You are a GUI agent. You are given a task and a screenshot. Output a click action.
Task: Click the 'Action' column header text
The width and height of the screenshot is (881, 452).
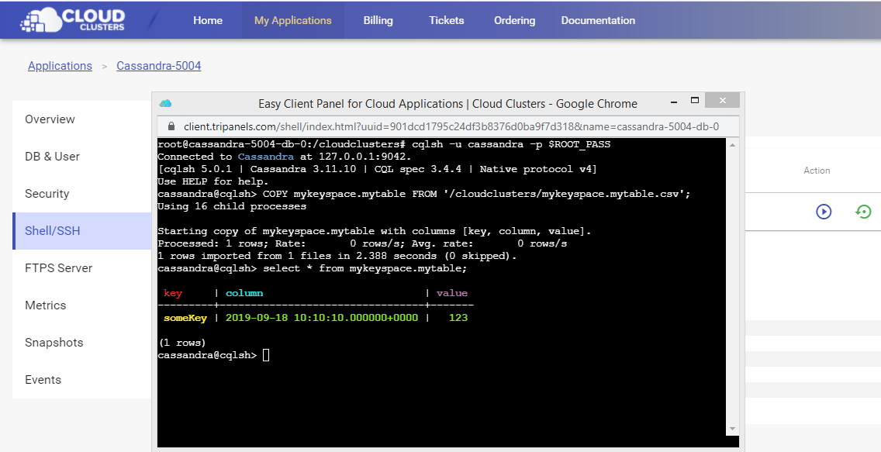tap(817, 171)
